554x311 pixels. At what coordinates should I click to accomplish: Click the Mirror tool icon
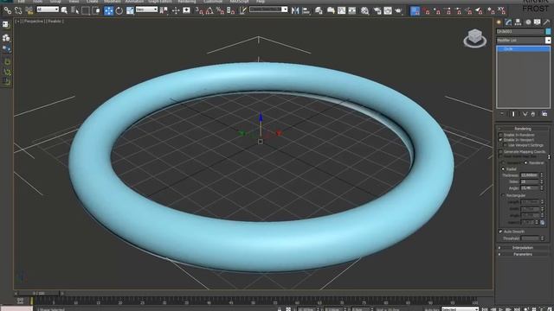pos(295,10)
